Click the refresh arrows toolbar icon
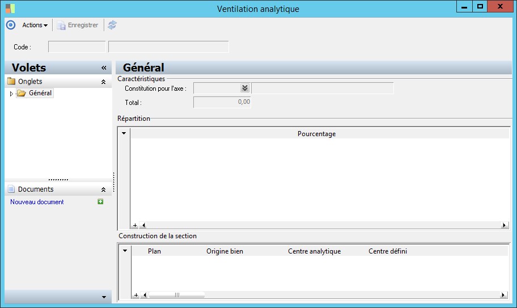This screenshot has width=517, height=308. 112,25
